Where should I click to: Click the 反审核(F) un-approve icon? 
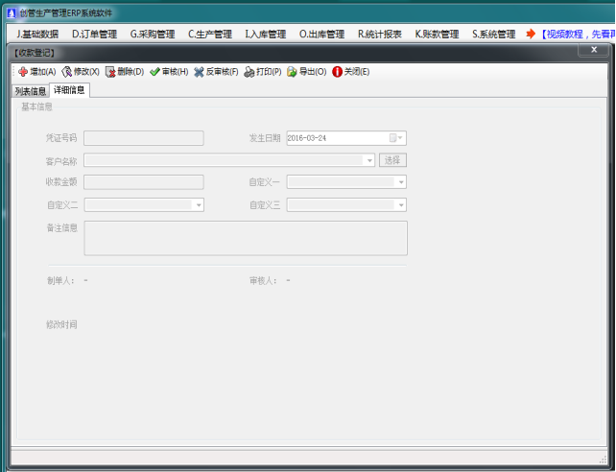click(199, 72)
